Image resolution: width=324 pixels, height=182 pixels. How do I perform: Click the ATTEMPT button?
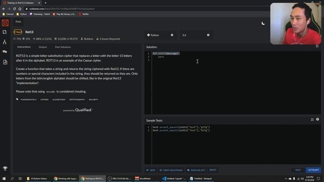coord(313,170)
